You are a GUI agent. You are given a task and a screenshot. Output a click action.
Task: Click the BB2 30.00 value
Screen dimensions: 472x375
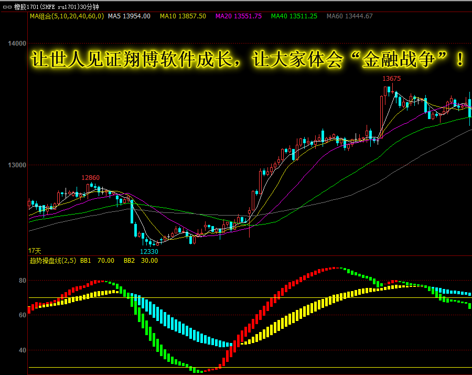[141, 261]
